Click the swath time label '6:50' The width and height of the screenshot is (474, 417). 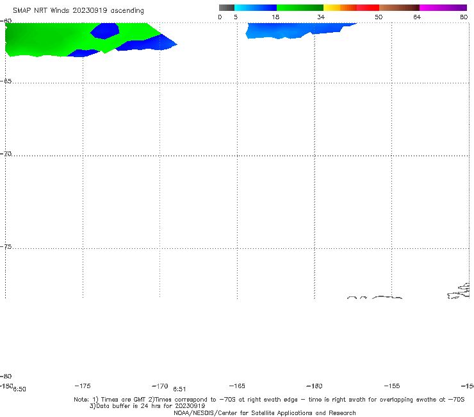pyautogui.click(x=19, y=389)
